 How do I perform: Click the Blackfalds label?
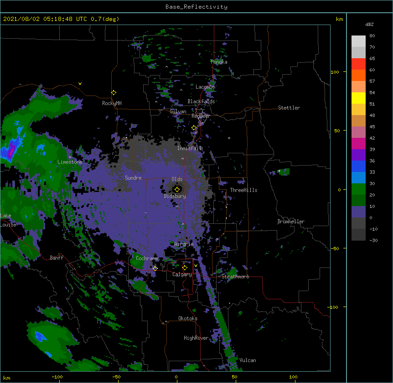(201, 101)
